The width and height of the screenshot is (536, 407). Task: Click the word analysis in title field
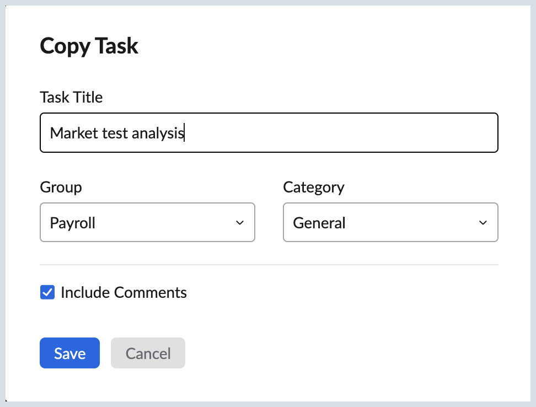click(x=158, y=133)
